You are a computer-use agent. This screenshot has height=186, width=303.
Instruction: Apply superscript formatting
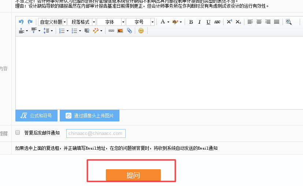[229, 22]
